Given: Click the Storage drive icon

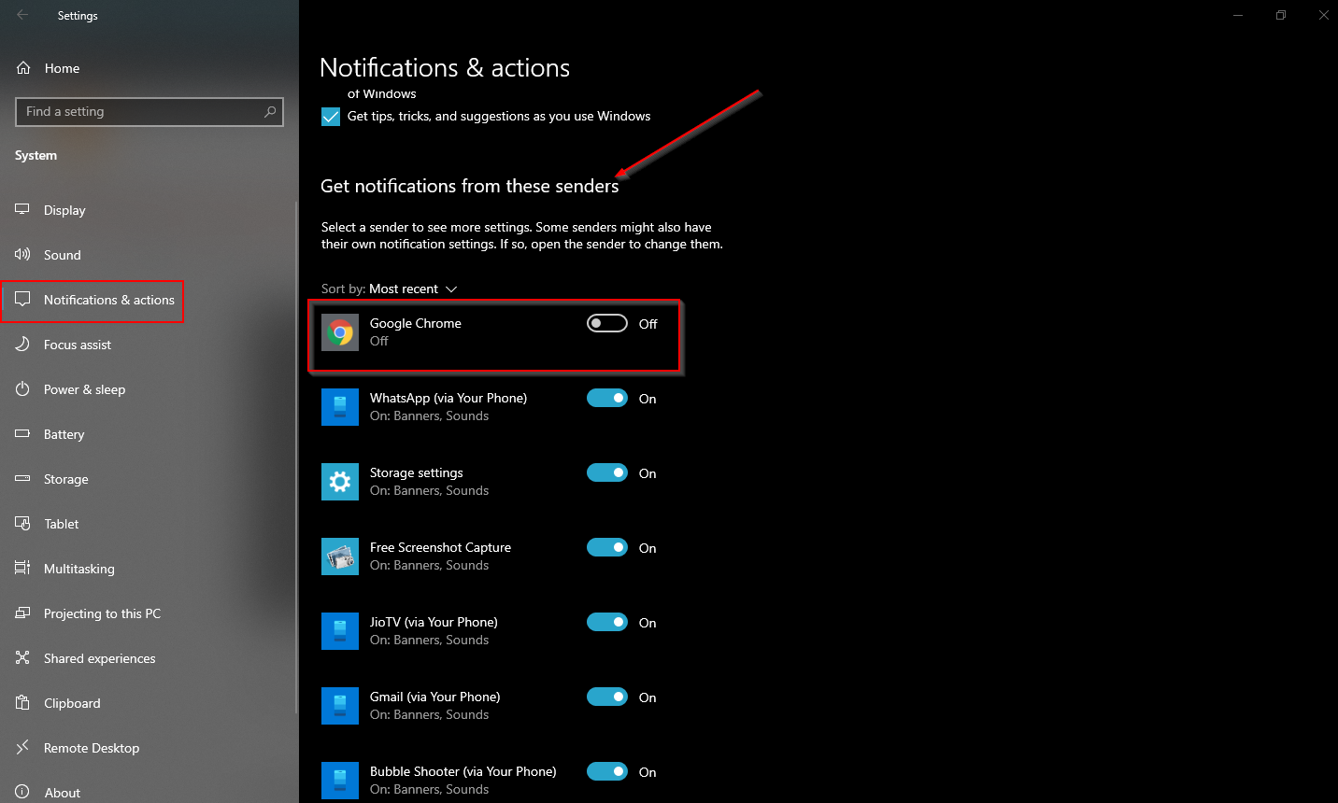Looking at the screenshot, I should pyautogui.click(x=22, y=479).
